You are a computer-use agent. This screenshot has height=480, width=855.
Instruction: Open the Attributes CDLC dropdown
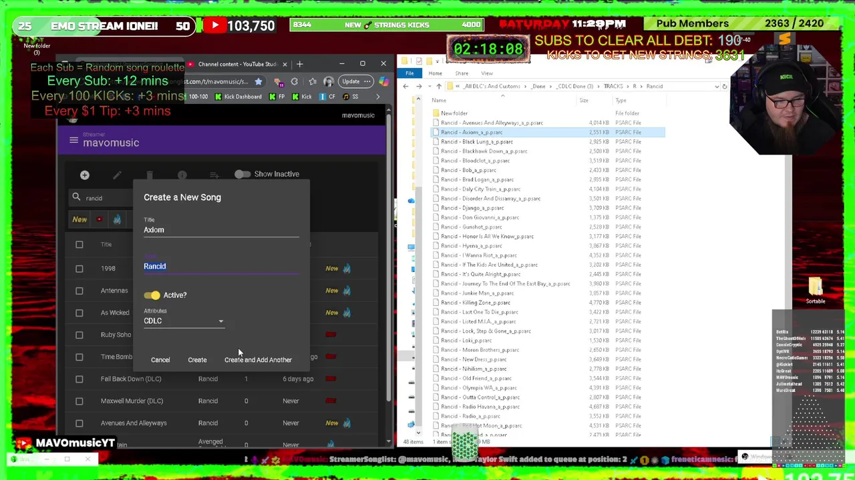click(184, 321)
